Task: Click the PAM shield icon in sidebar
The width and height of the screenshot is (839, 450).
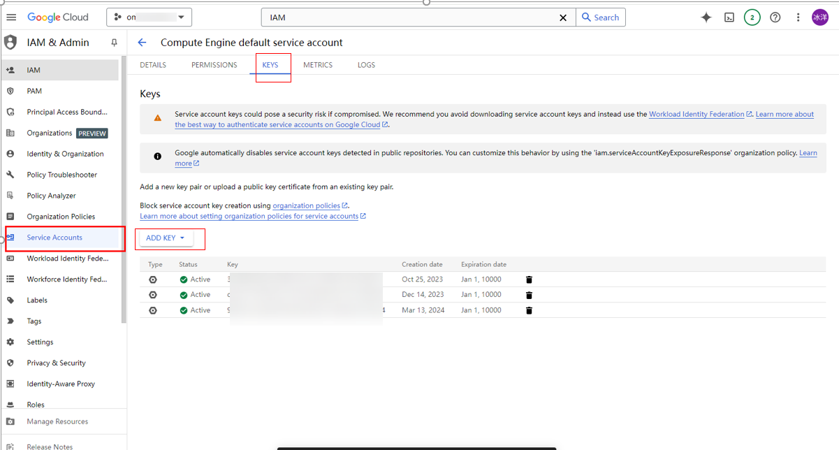Action: (10, 91)
